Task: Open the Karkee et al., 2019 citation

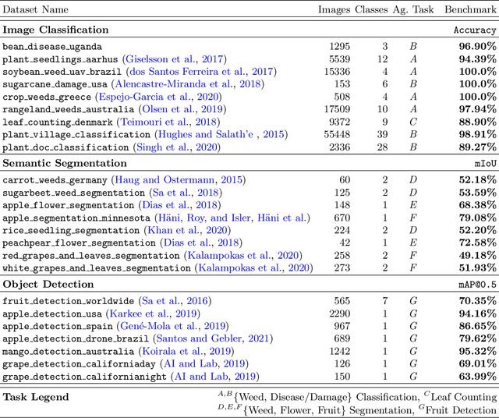Action: click(153, 313)
